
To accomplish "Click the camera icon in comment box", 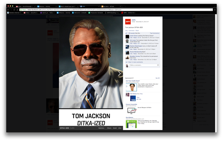I will (x=158, y=65).
